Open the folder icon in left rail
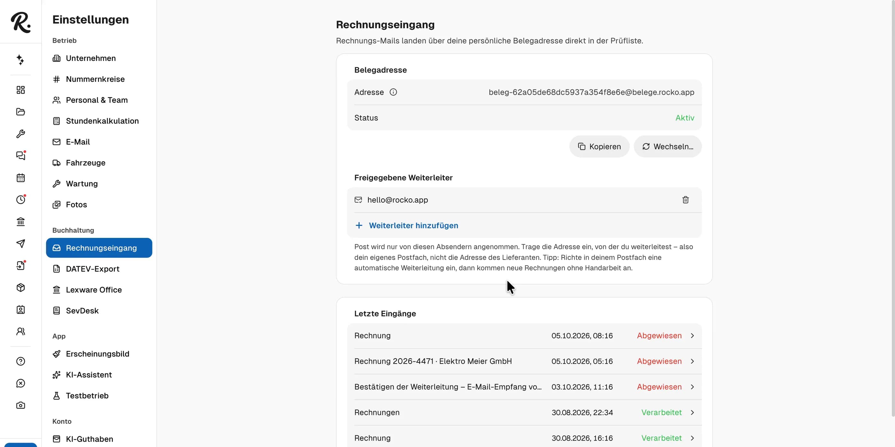Image resolution: width=895 pixels, height=447 pixels. (x=20, y=112)
